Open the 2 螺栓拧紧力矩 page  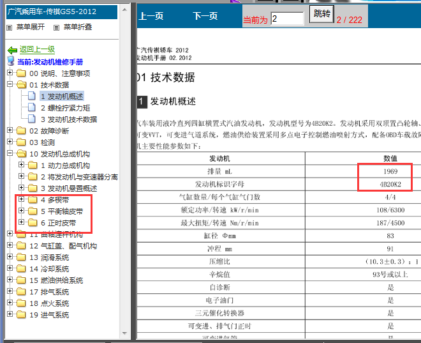click(65, 108)
